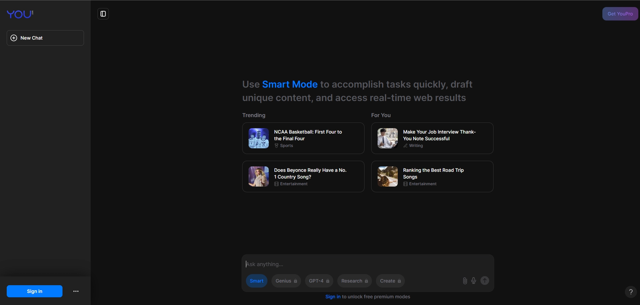The width and height of the screenshot is (640, 305).
Task: Click the Smart Mode highlighted text in heading
Action: pyautogui.click(x=290, y=84)
